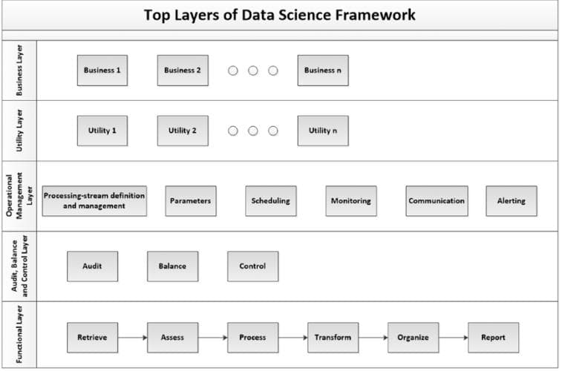Select the Parameters box
Viewport: 562px width, 371px height.
click(x=191, y=201)
